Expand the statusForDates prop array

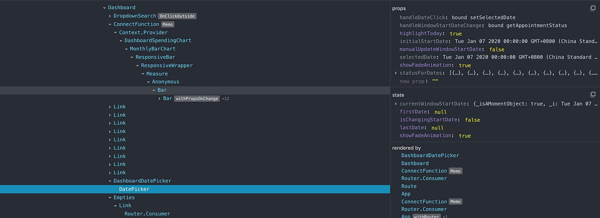[x=396, y=73]
